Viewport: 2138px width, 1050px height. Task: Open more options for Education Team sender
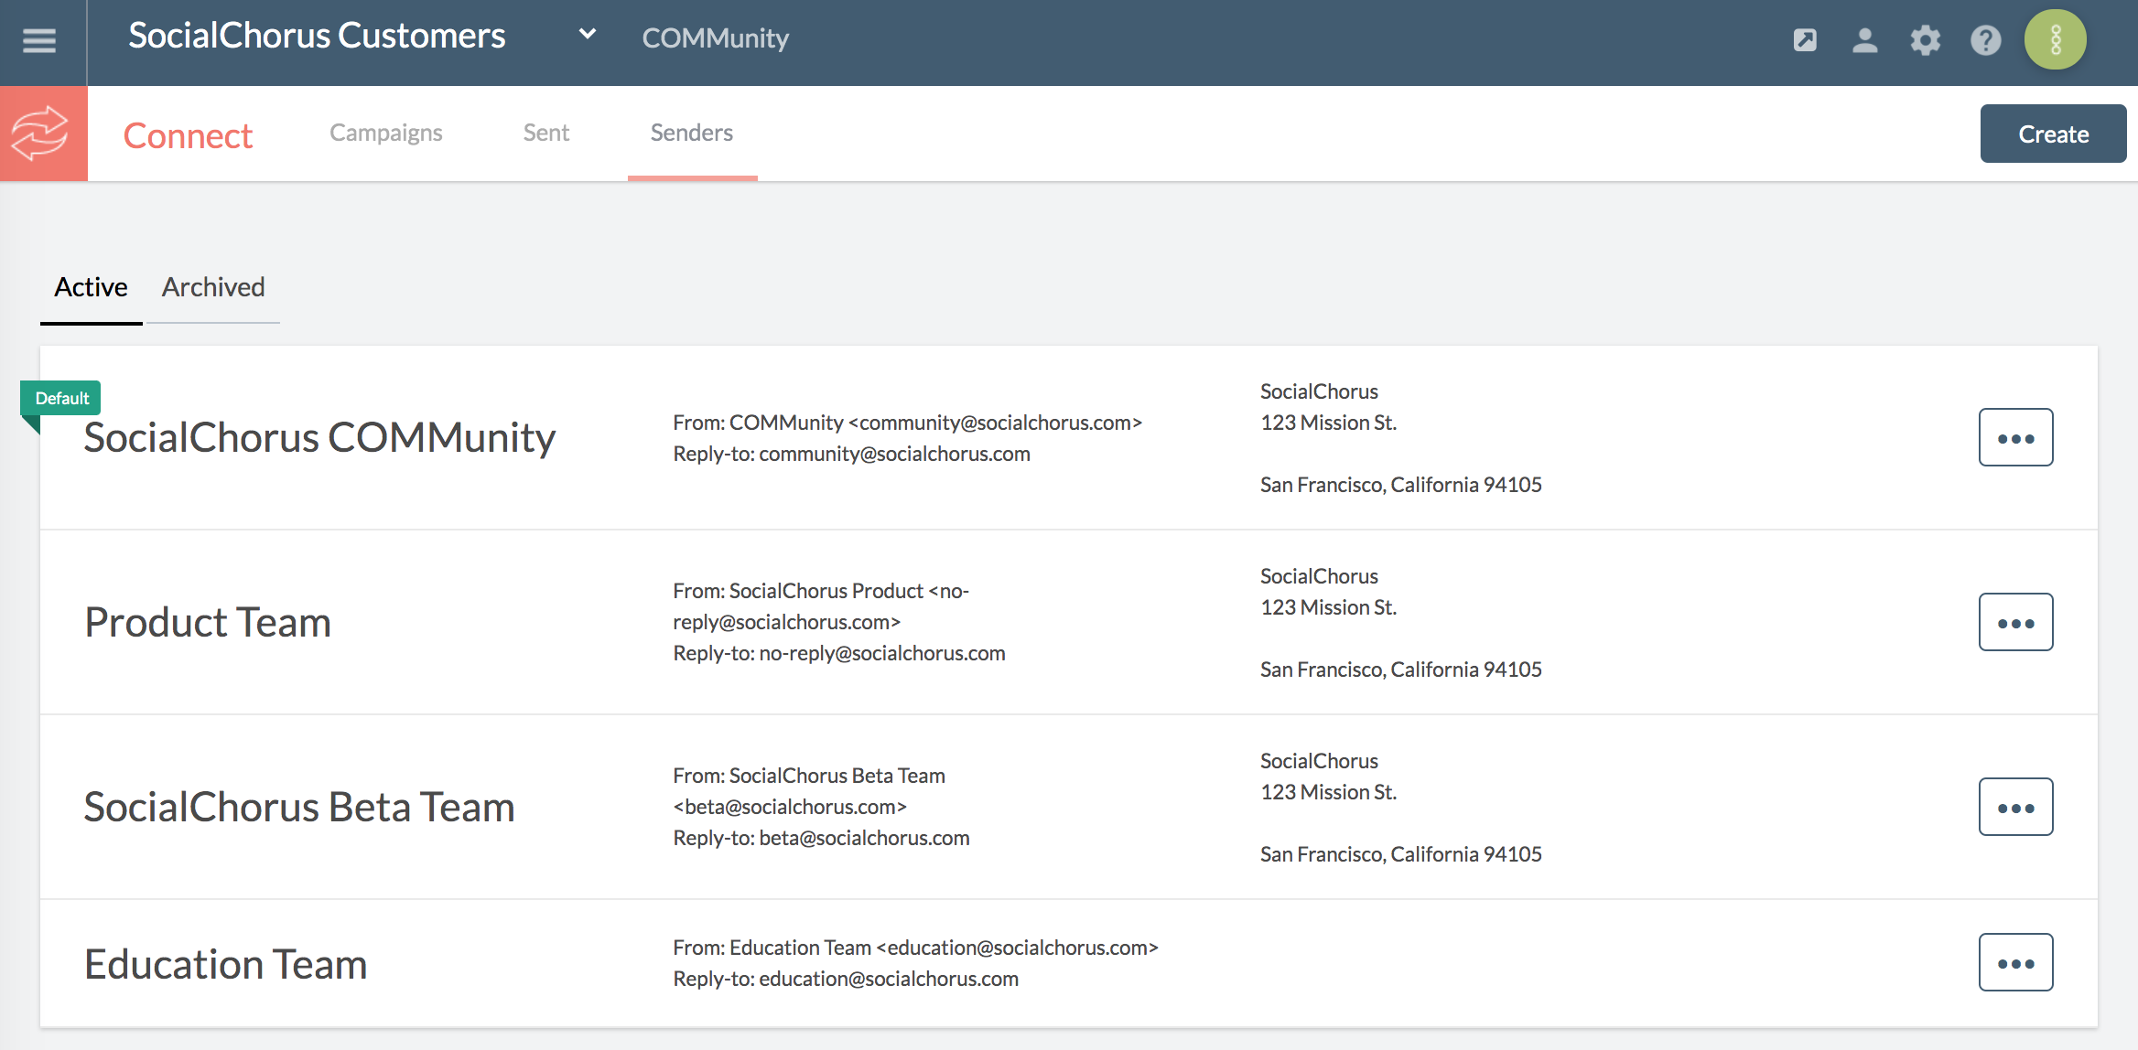(2015, 962)
